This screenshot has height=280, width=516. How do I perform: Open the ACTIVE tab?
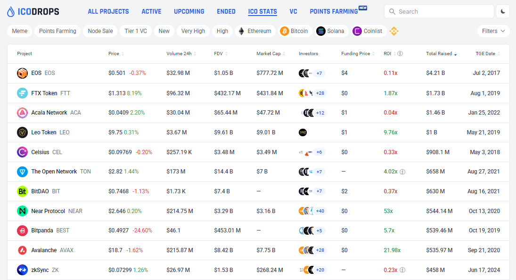pos(151,11)
